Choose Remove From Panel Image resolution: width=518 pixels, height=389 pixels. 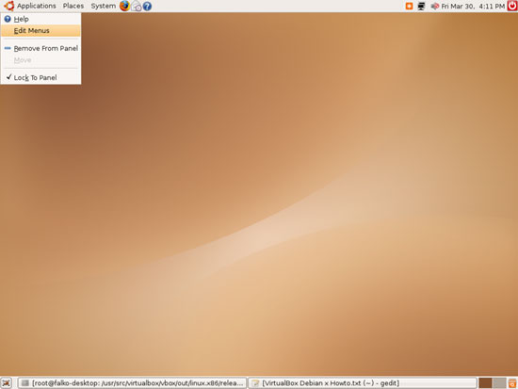pyautogui.click(x=40, y=48)
